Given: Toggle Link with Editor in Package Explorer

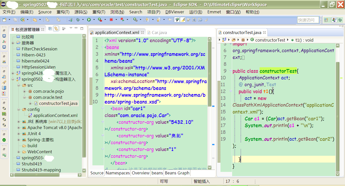Looking at the screenshot, I should (x=56, y=28).
